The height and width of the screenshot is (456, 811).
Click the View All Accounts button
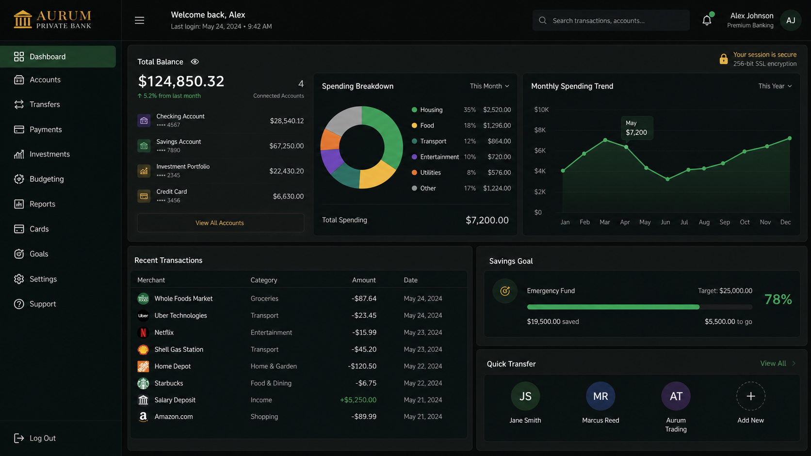pyautogui.click(x=220, y=223)
